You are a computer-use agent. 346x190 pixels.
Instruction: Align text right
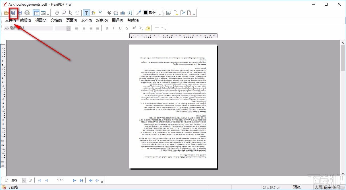click(x=91, y=28)
